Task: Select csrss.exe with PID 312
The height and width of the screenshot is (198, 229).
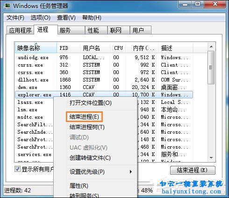Action: tap(104, 65)
